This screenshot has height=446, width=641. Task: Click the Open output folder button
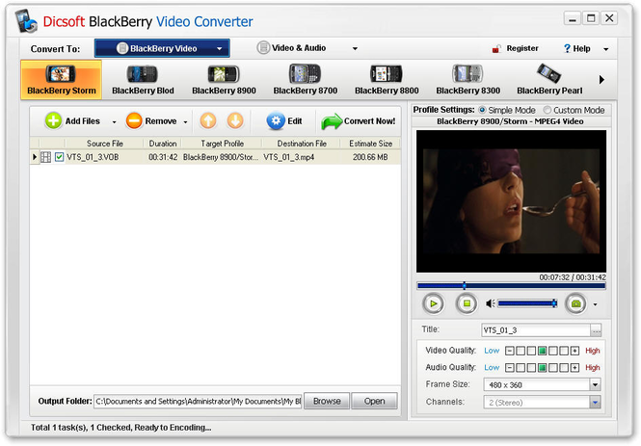click(x=374, y=401)
